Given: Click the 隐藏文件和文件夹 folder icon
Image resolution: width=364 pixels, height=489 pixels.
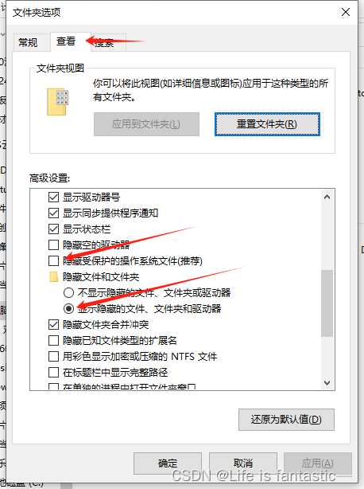Looking at the screenshot, I should tap(53, 276).
